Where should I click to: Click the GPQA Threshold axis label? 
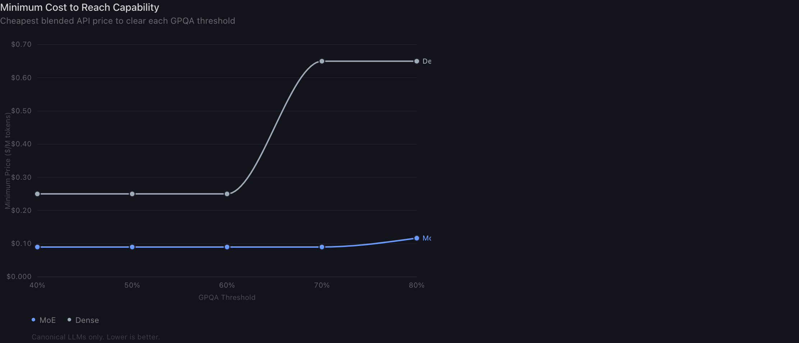click(227, 297)
